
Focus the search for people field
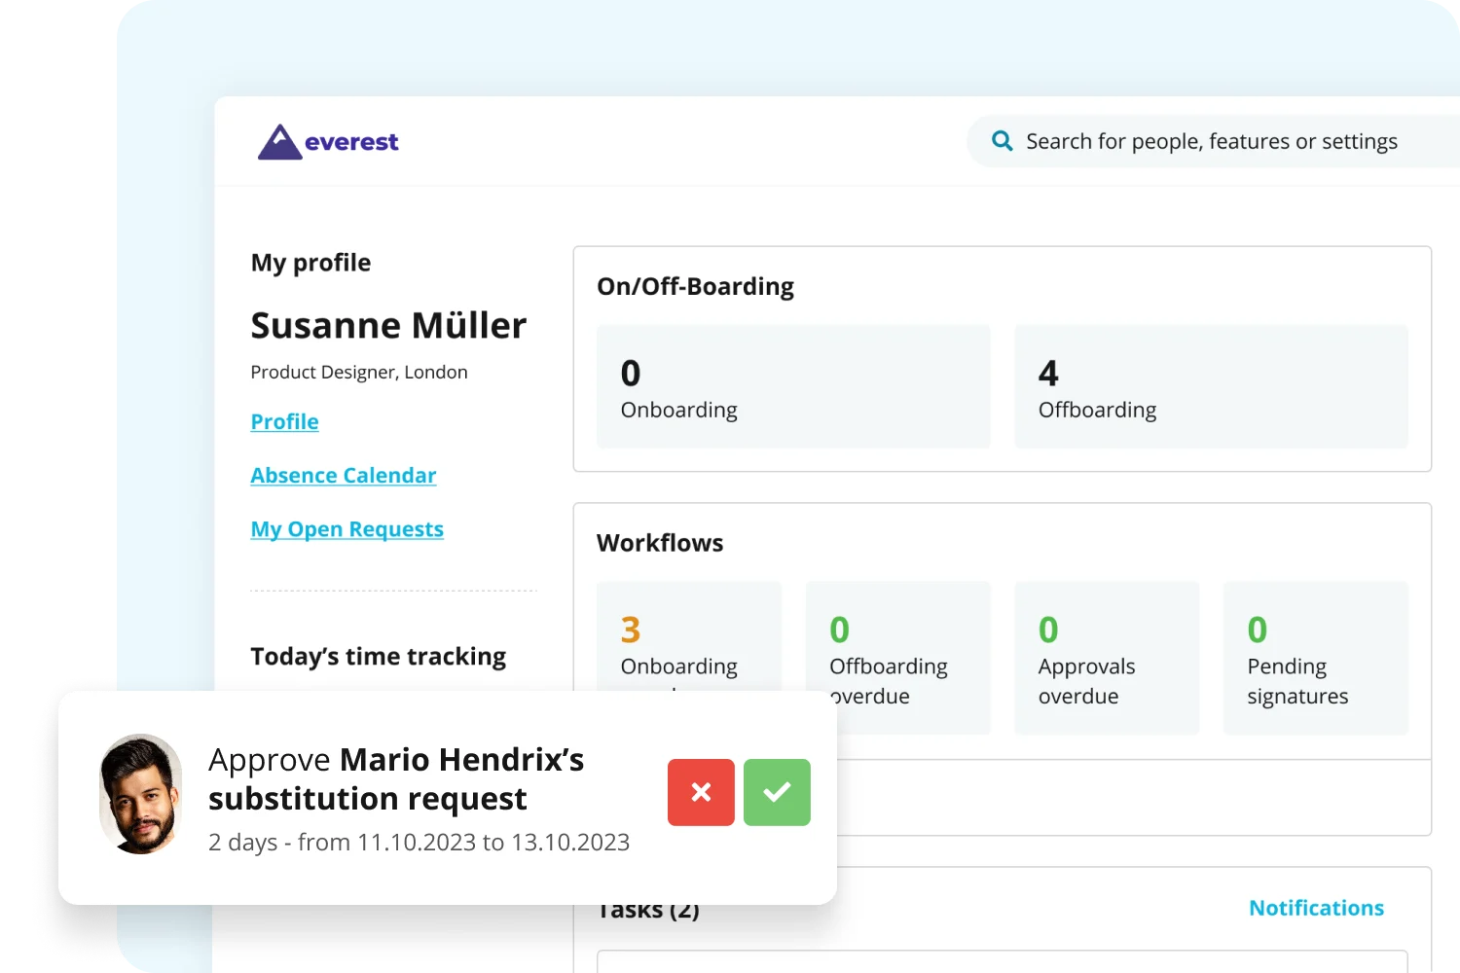tap(1213, 141)
